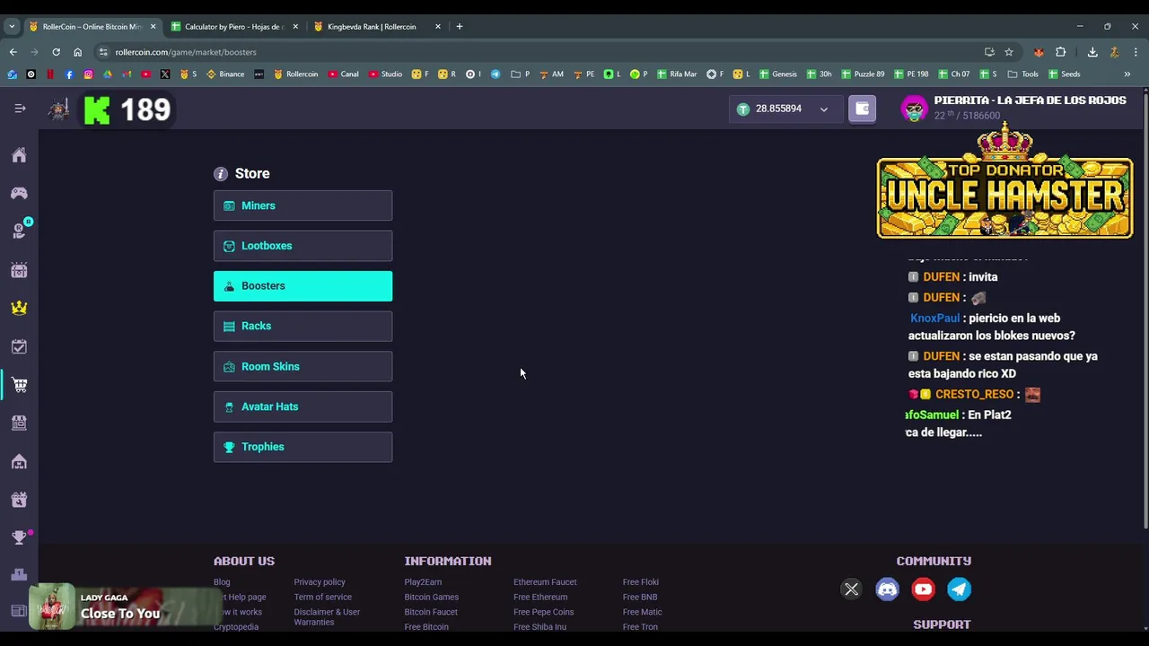
Task: Open the gift bag icon in sidebar
Action: coord(19,500)
